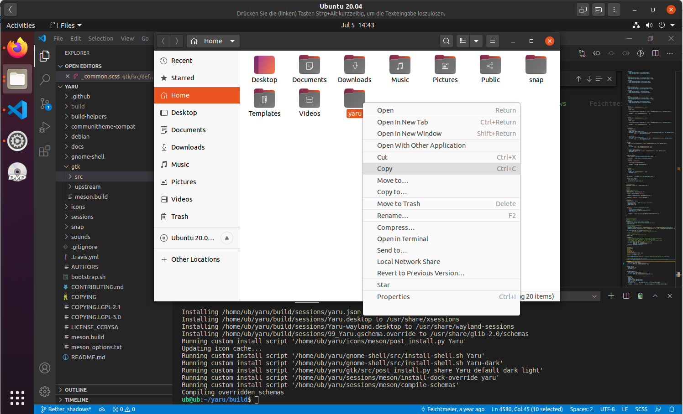This screenshot has width=683, height=414.
Task: Kill terminal with the trash icon
Action: click(x=641, y=296)
